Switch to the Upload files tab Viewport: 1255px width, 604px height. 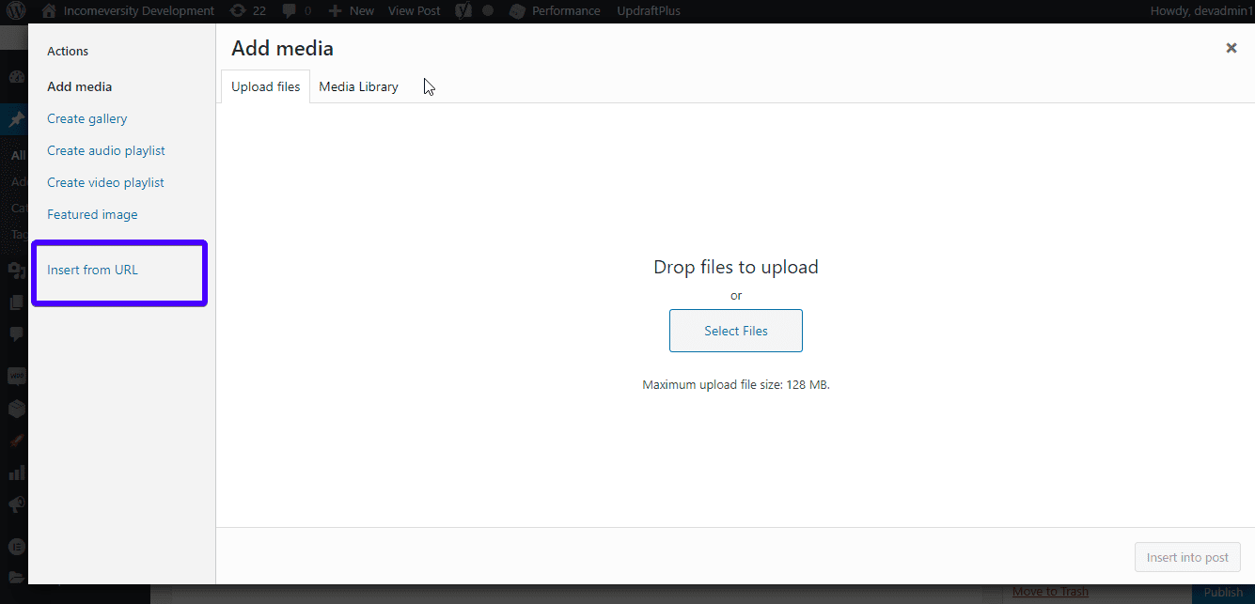point(266,86)
